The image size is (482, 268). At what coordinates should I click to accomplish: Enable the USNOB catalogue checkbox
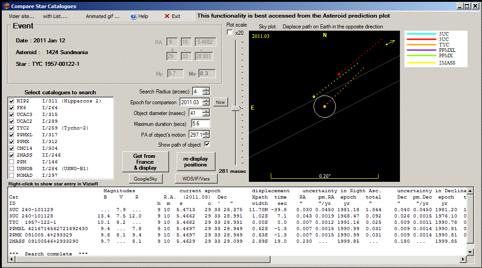click(x=12, y=168)
